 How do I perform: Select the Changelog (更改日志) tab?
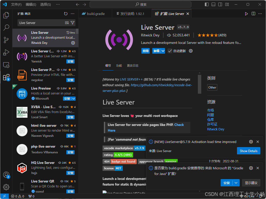pyautogui.click(x=133, y=66)
